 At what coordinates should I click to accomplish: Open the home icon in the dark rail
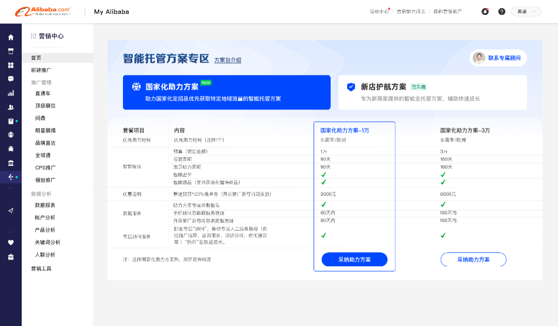pos(11,37)
